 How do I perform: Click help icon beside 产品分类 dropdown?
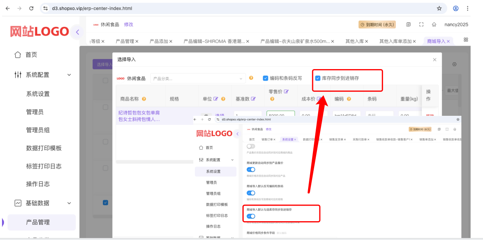pos(251,78)
